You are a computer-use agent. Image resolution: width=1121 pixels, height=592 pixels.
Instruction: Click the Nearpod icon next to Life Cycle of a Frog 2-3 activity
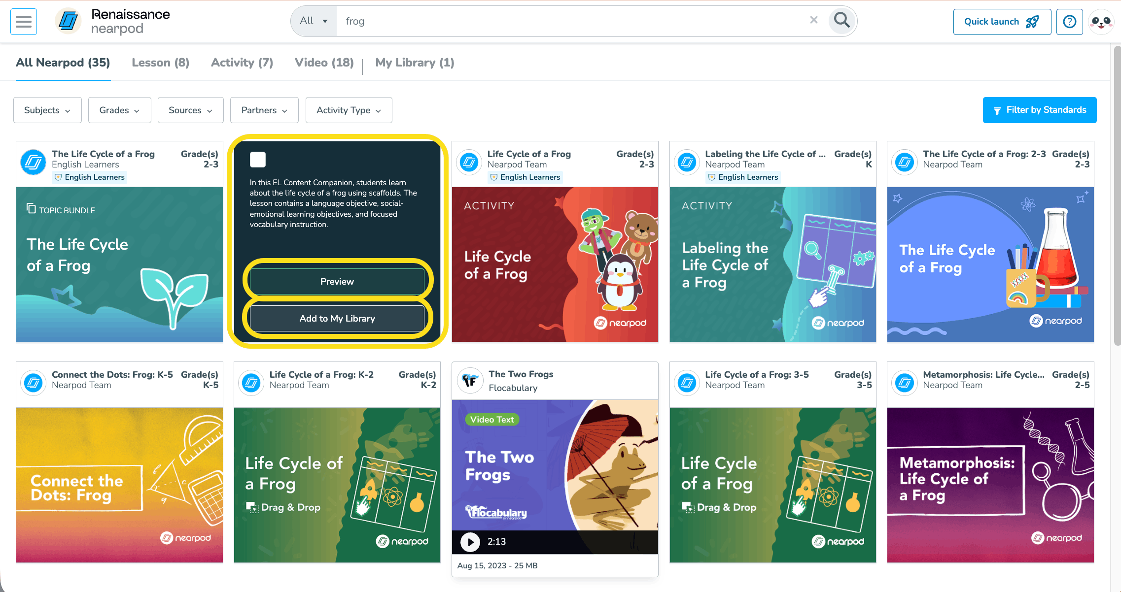[469, 162]
